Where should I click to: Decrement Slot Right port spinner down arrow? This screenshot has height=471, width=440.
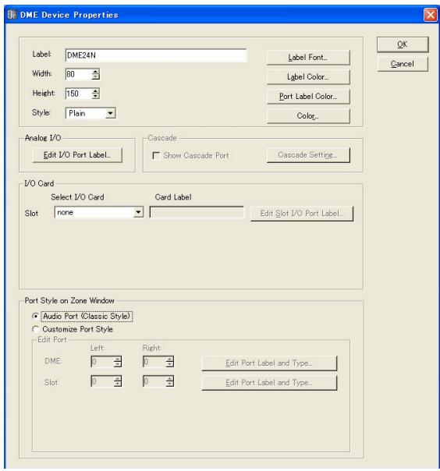[170, 384]
